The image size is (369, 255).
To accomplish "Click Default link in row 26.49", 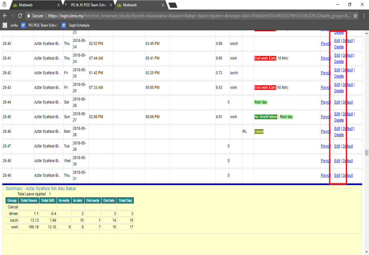I will pos(348,175).
